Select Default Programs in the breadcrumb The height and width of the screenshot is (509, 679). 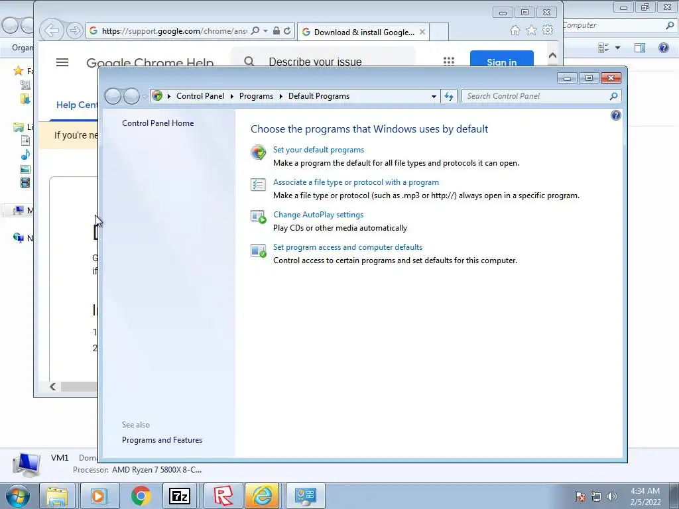click(319, 96)
